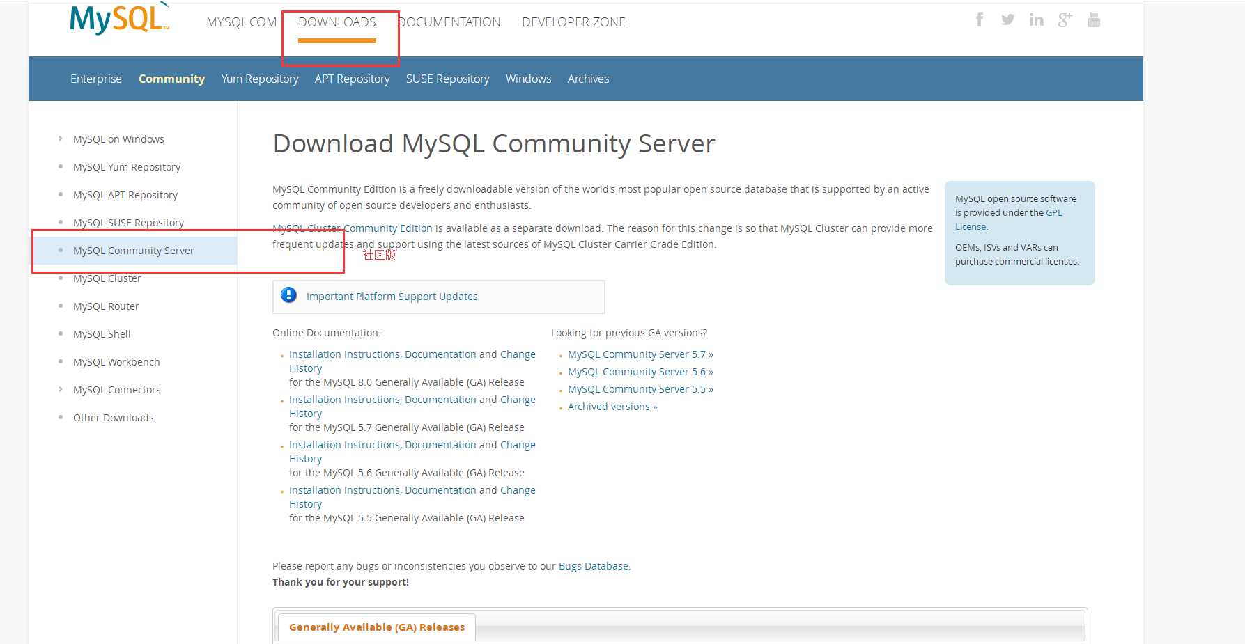
Task: Open Installation Instructions link for MySQL 8.0
Action: coord(345,354)
